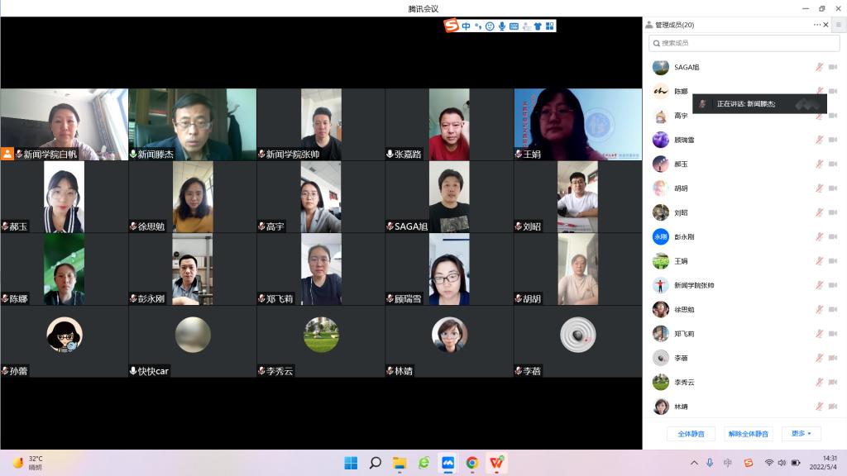Click the 全体静音 button
847x476 pixels.
[x=691, y=434]
